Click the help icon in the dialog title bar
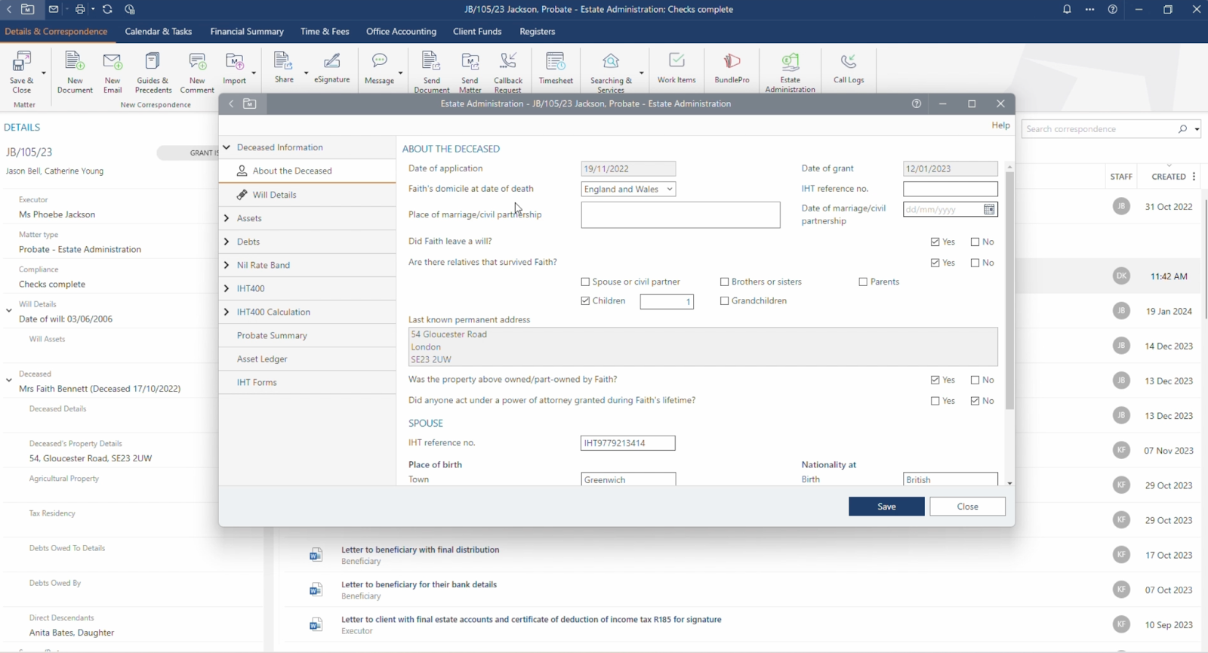 click(x=917, y=103)
